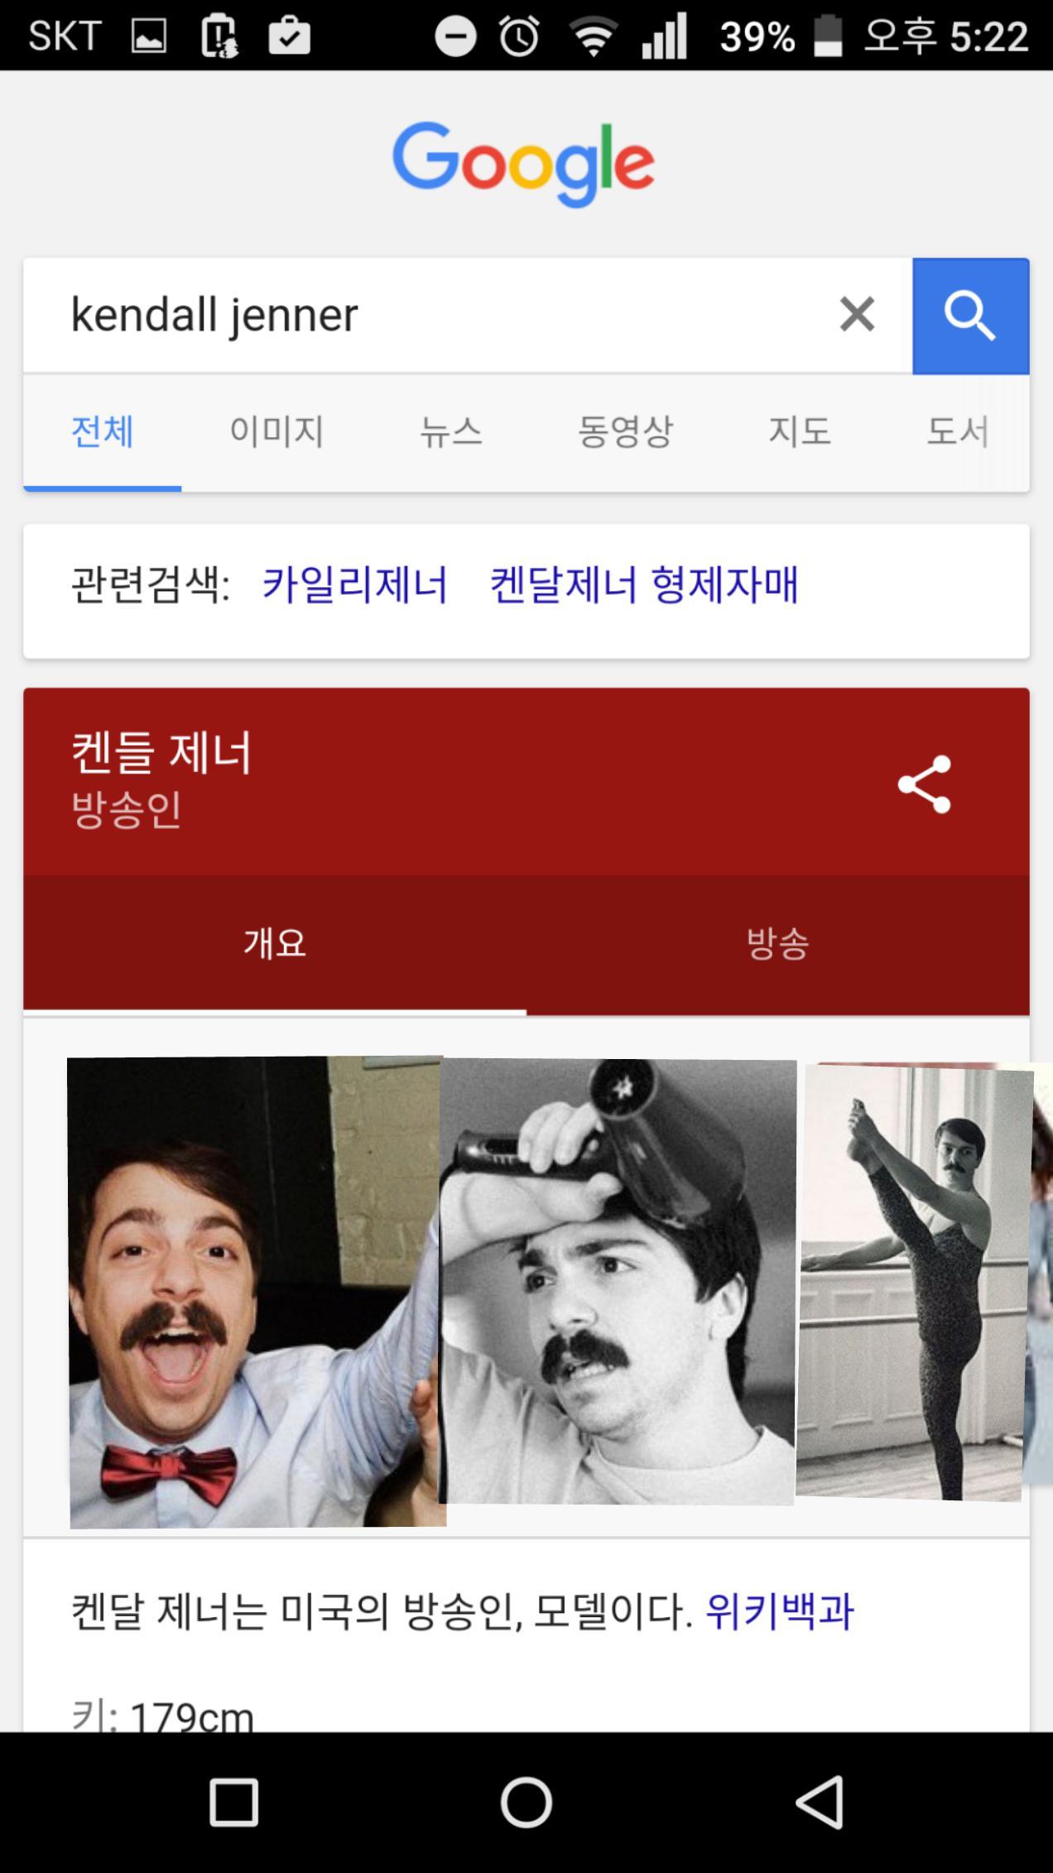This screenshot has width=1053, height=1873.
Task: Tap the battery alert notification icon
Action: tap(219, 36)
